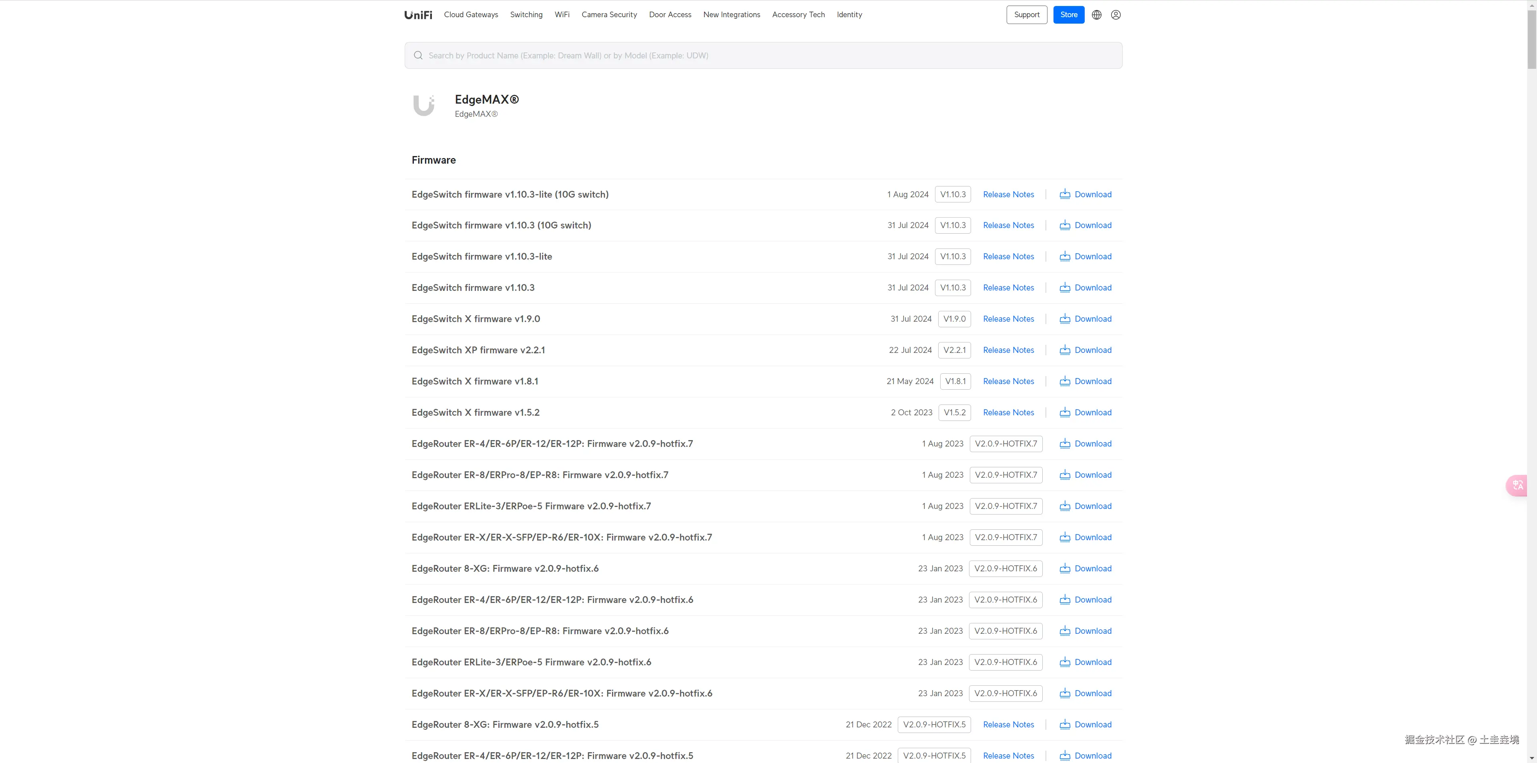Click download icon for EdgeRouter 8-XG hotfix.6

[1064, 569]
